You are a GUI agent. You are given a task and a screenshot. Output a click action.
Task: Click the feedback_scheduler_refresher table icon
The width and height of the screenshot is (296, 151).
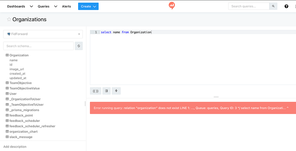coord(7,126)
